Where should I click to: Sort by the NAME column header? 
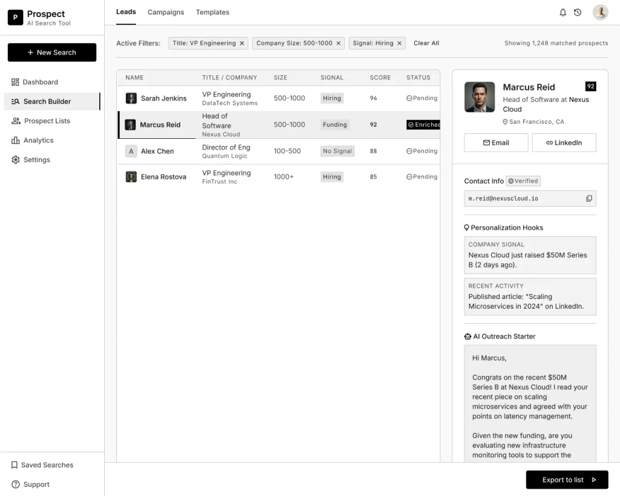tap(134, 78)
